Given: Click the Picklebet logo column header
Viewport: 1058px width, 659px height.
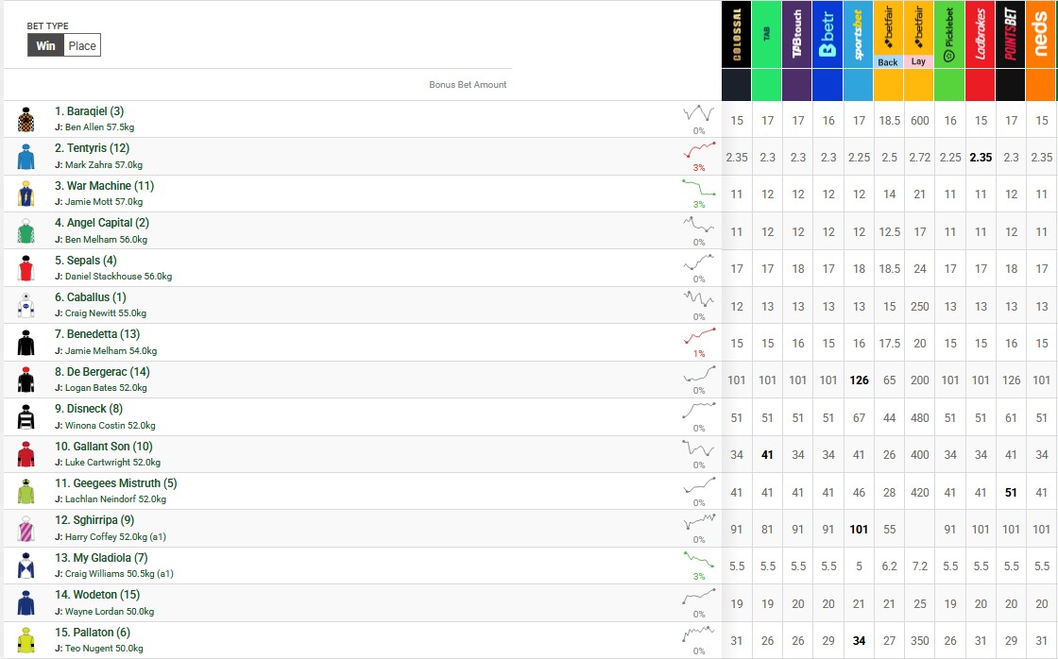Looking at the screenshot, I should tap(949, 36).
